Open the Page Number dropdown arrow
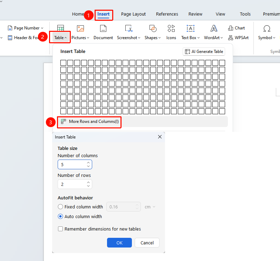 (42, 28)
